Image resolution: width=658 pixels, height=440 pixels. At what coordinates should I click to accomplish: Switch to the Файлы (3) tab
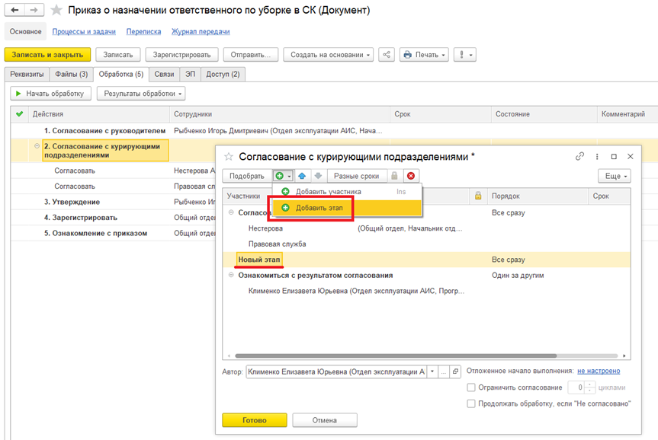tap(72, 74)
